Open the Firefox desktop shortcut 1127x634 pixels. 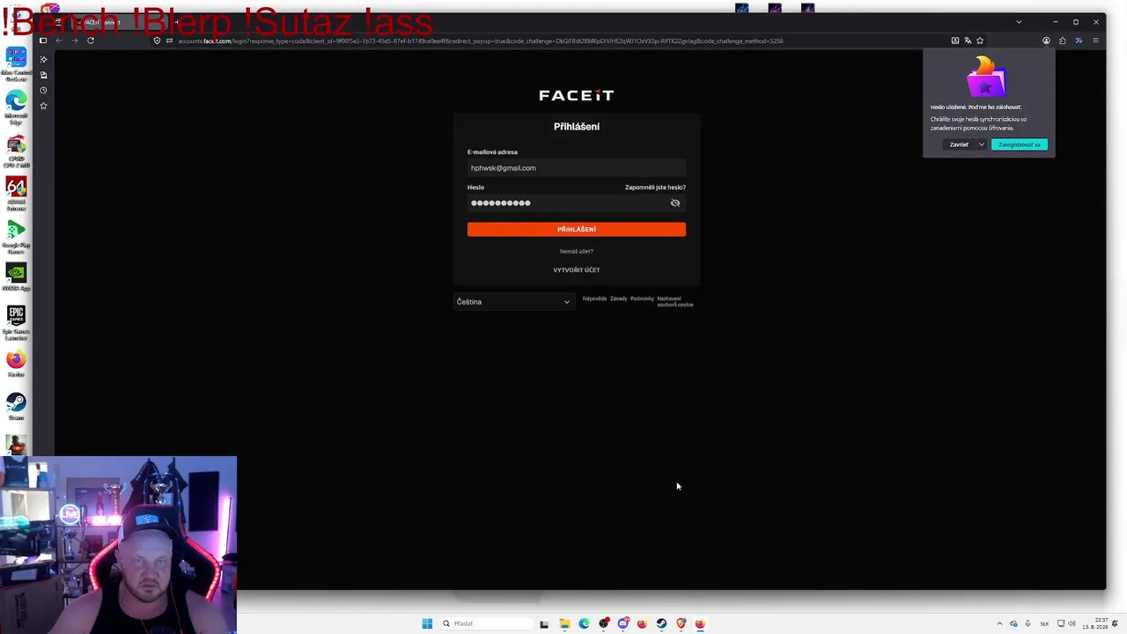coord(16,363)
